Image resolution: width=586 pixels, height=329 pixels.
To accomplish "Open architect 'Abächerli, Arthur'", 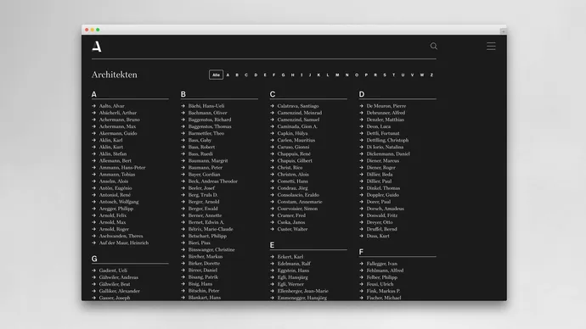I will (118, 113).
